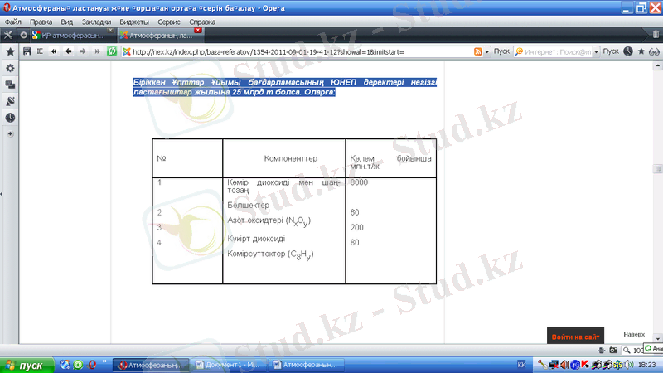Image resolution: width=663 pixels, height=373 pixels.
Task: Click the system clock 18:23
Action: point(647,365)
